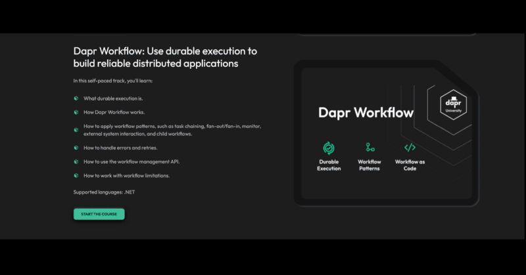Click text 'How to work with workflow limitations.'
The image size is (526, 275).
point(126,175)
